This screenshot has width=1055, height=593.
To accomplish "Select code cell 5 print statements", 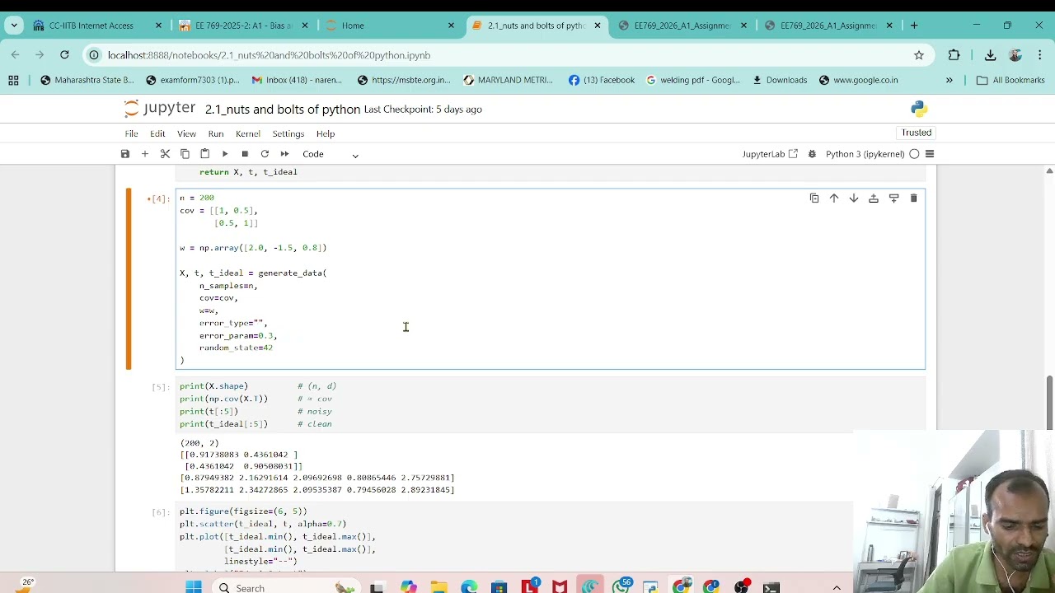I will coord(551,404).
